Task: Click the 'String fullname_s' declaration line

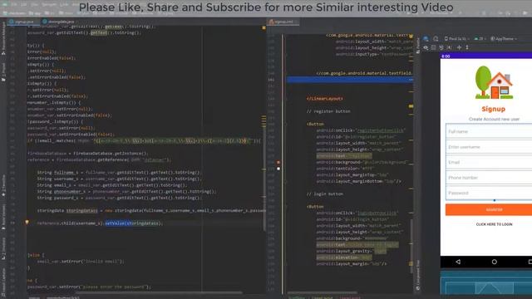Action: 120,172
